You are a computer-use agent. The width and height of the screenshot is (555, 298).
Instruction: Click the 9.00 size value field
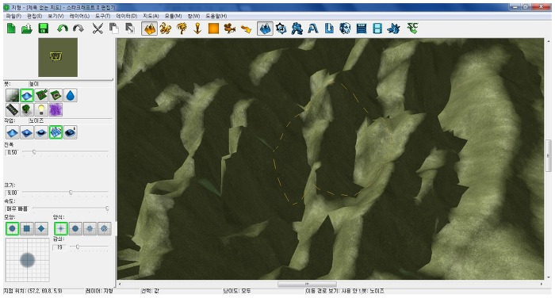[x=12, y=193]
